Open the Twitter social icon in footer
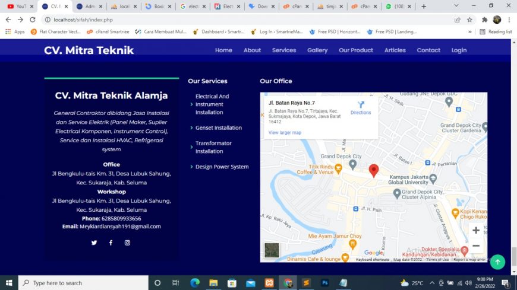The image size is (517, 290). 94,243
